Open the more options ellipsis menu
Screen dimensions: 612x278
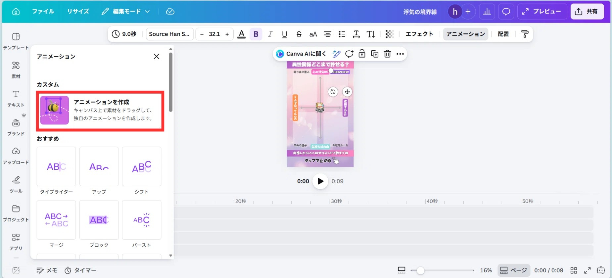click(x=400, y=54)
